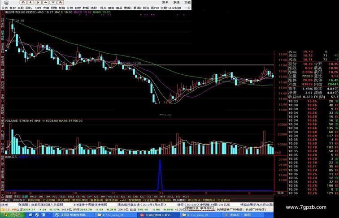Select the BOLL indicator tab
The image size is (339, 218).
tap(170, 197)
